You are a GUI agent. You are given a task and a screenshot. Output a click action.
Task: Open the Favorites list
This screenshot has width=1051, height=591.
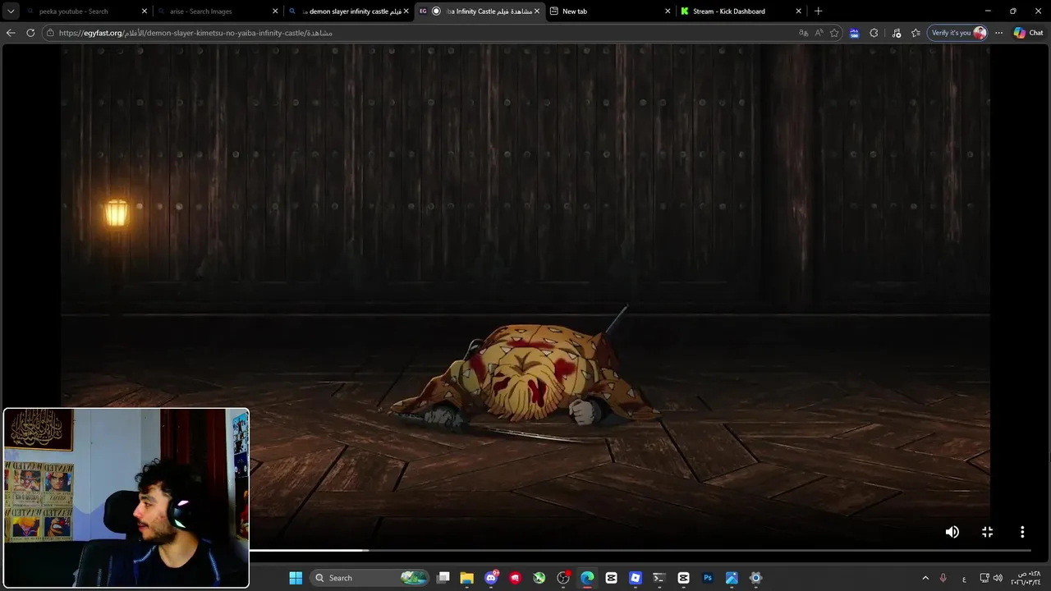(916, 33)
